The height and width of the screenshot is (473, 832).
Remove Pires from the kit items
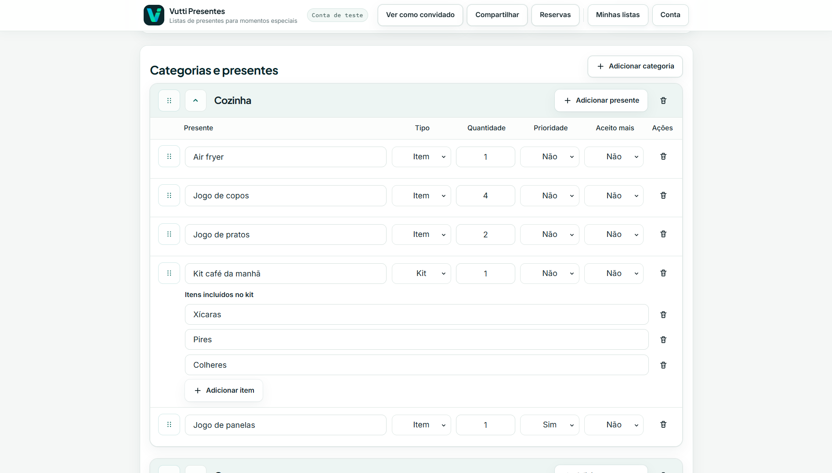pyautogui.click(x=663, y=340)
